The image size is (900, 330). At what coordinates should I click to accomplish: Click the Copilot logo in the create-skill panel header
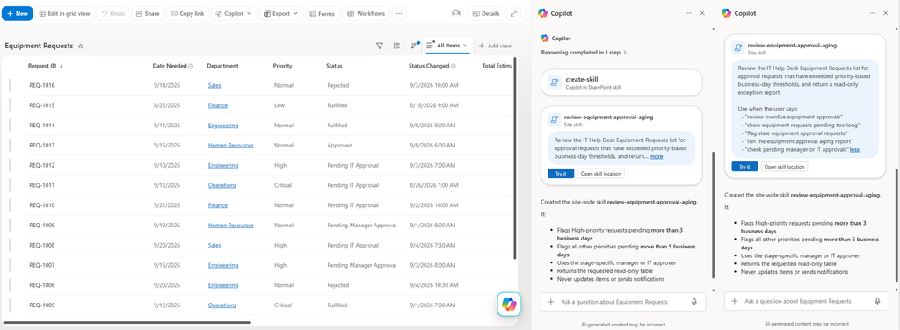pos(542,13)
